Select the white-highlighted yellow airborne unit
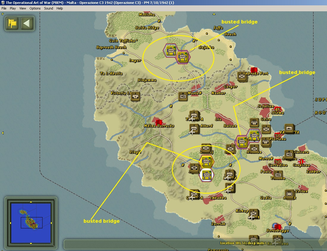Image resolution: width=327 pixels, height=251 pixels. 206,175
